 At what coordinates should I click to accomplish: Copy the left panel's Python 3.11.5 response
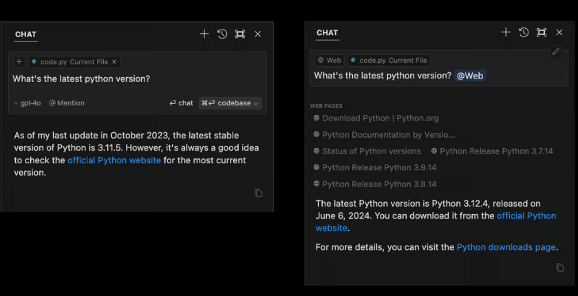258,193
